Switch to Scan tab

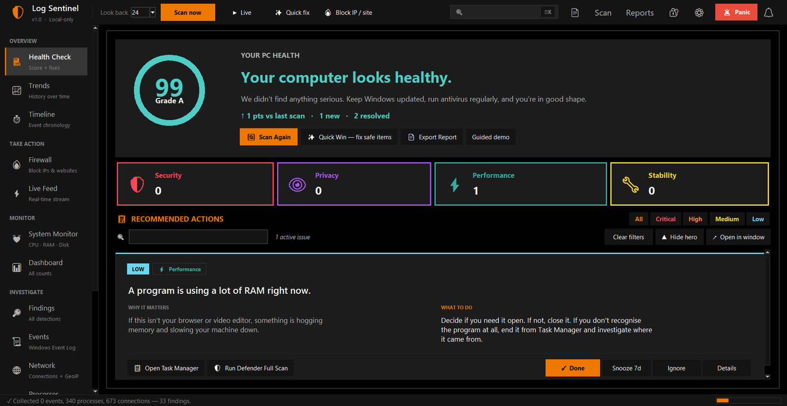[603, 13]
